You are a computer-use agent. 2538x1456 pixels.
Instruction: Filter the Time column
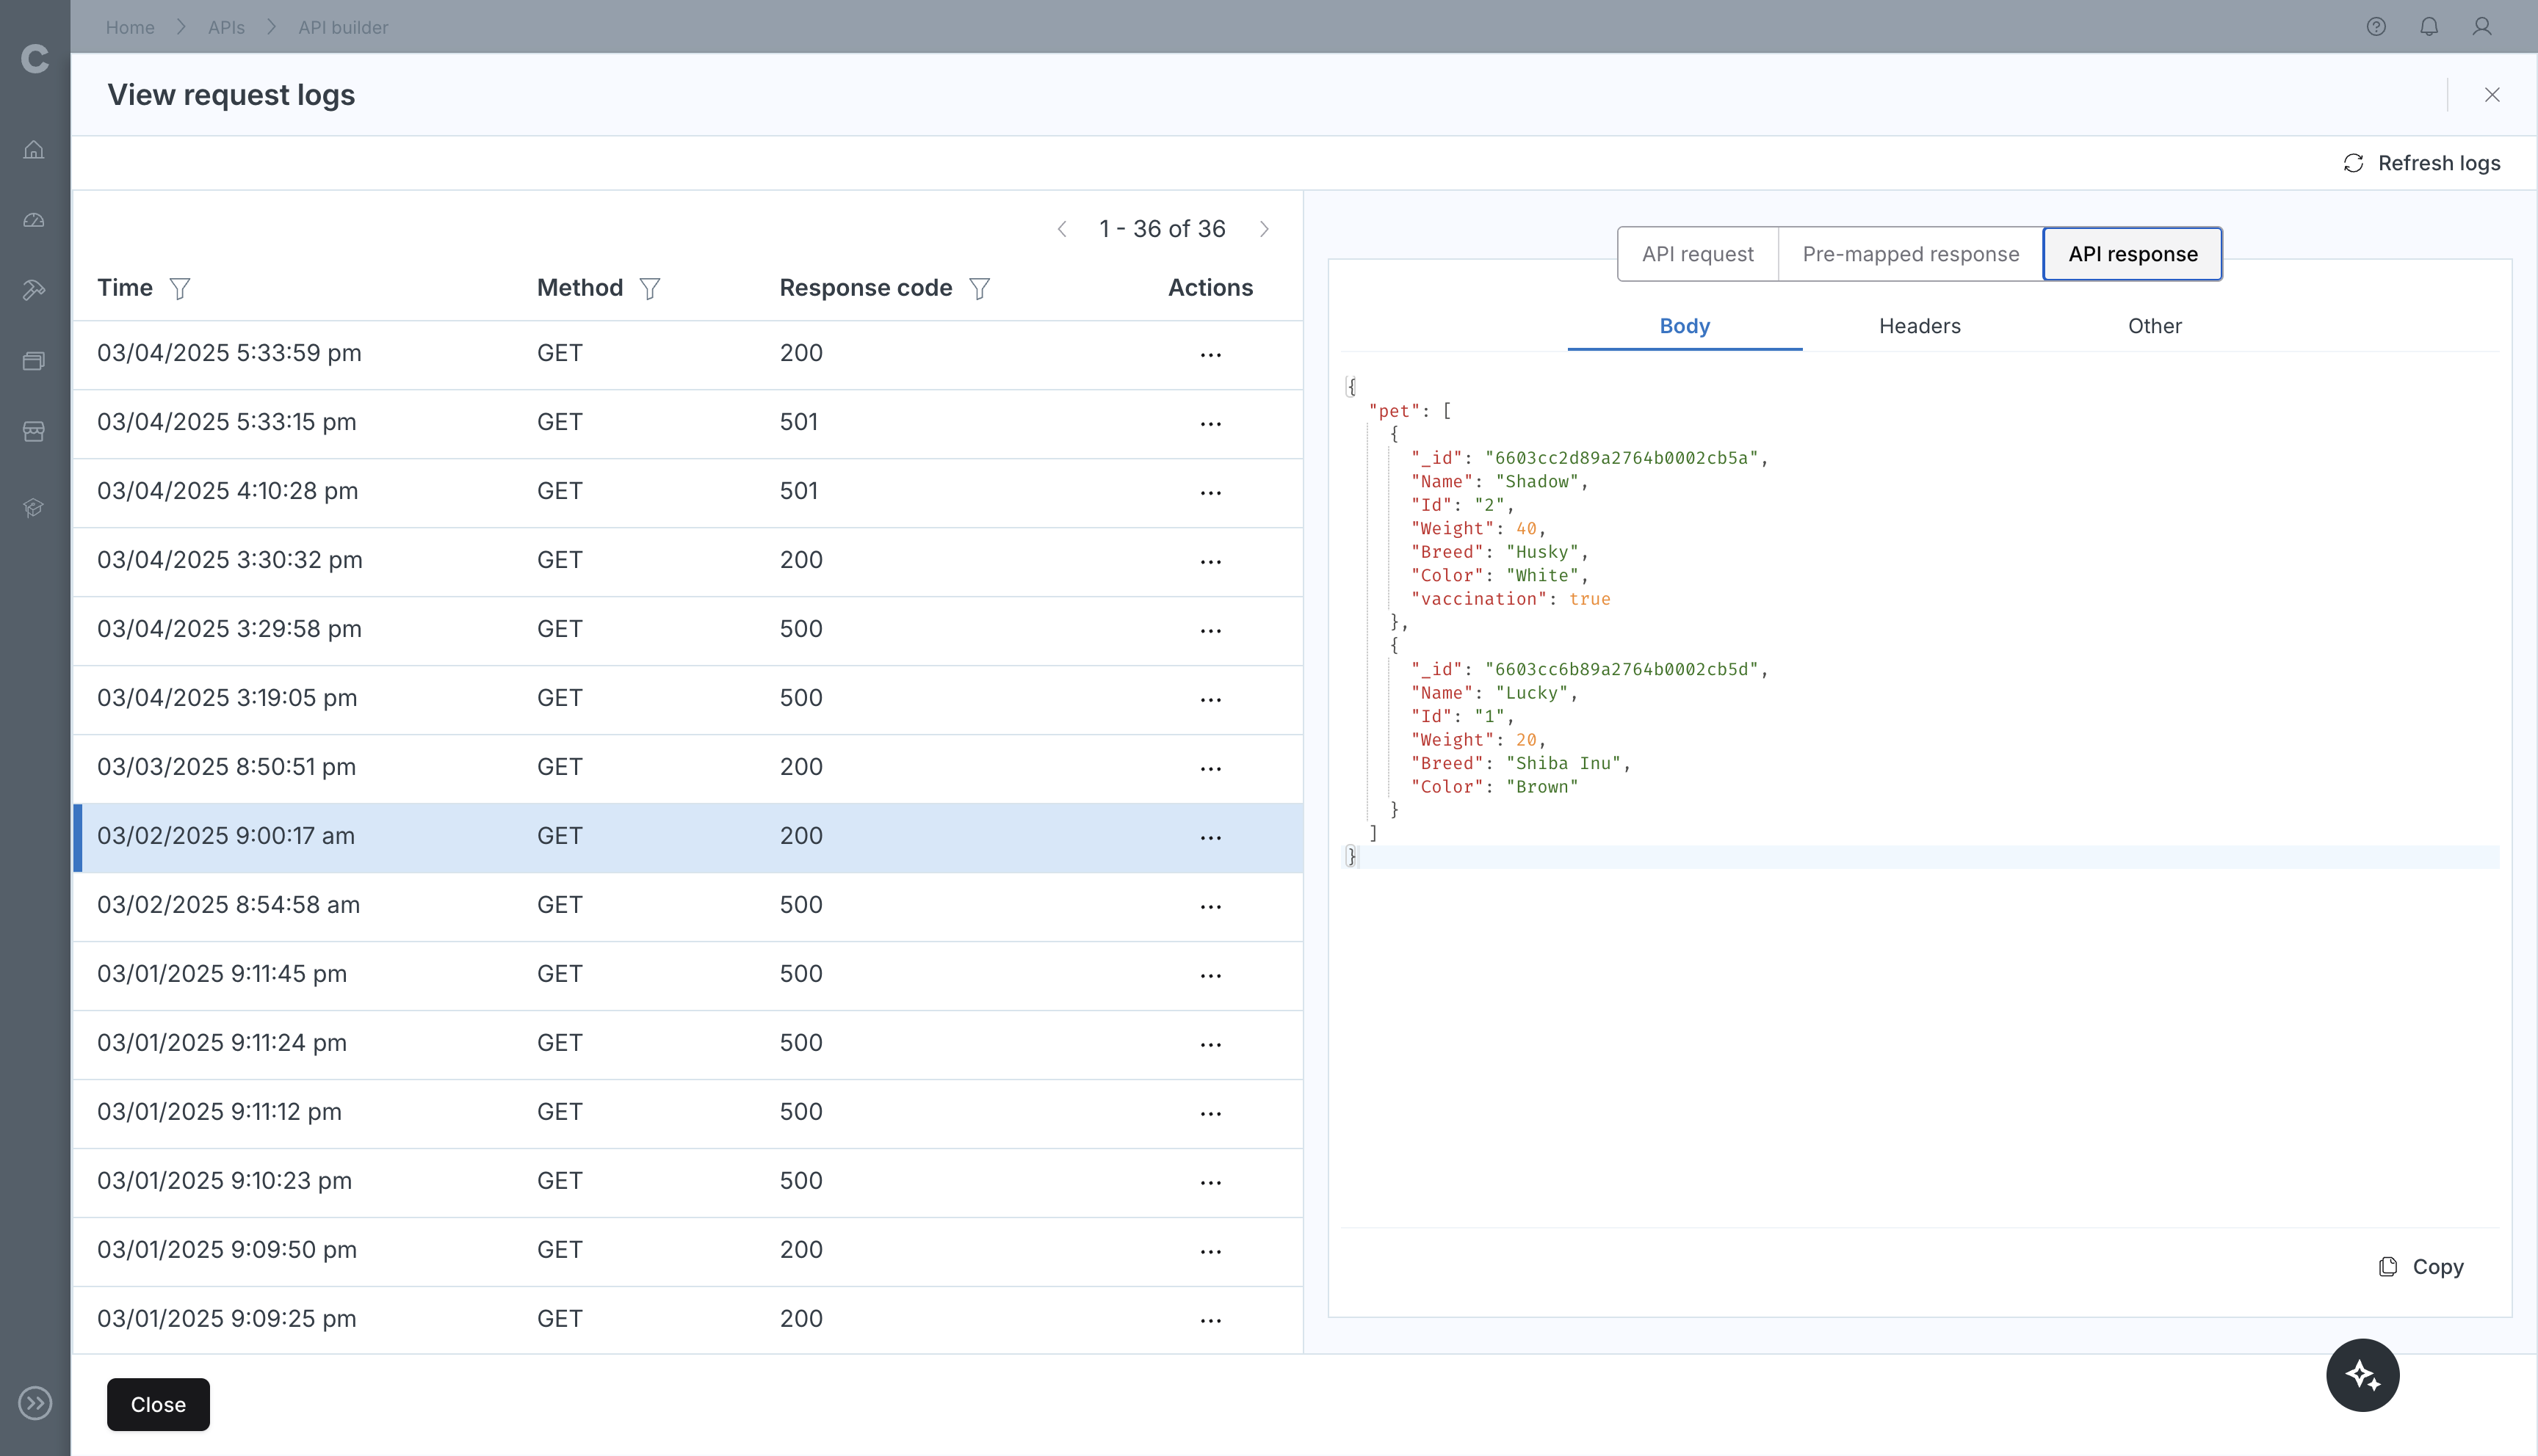click(x=179, y=289)
